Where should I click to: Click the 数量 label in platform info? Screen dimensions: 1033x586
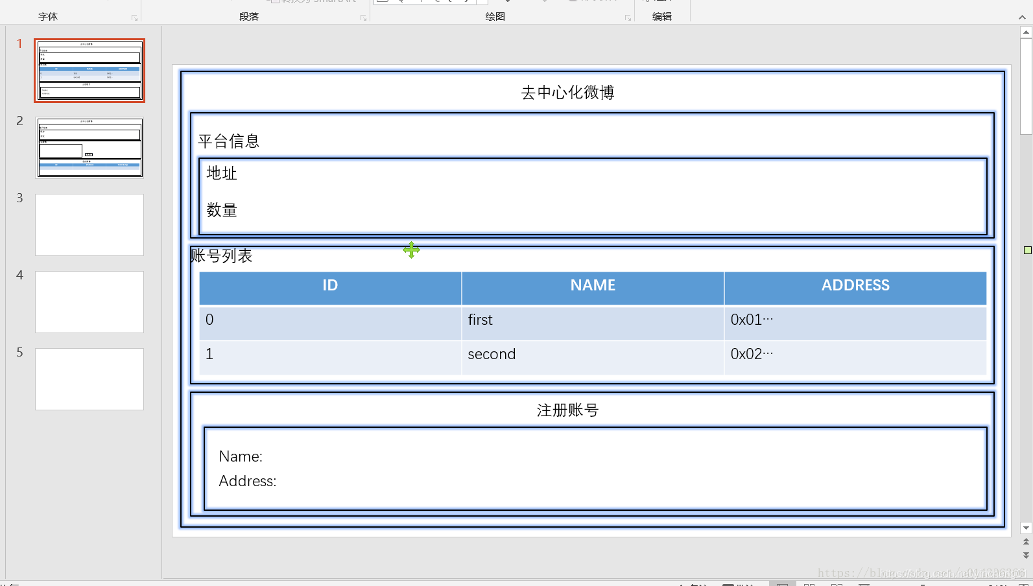pyautogui.click(x=222, y=210)
